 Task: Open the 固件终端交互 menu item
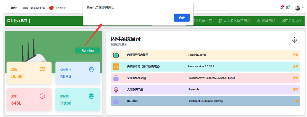(203, 21)
